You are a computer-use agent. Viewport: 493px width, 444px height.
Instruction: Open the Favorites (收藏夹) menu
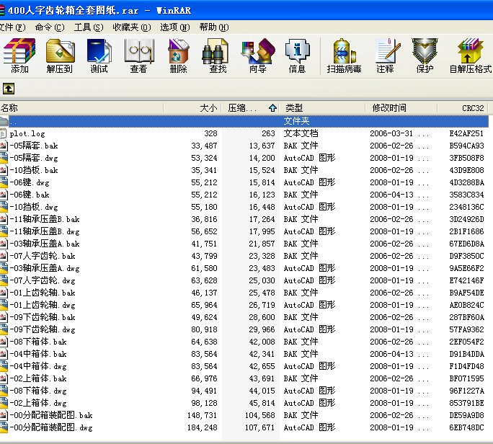click(x=132, y=27)
